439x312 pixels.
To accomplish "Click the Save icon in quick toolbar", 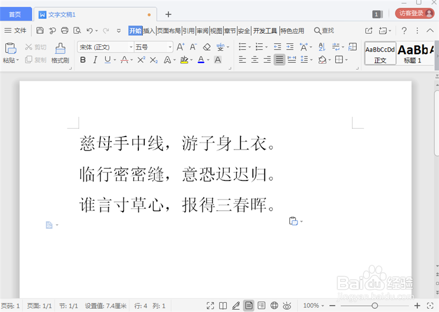I will (x=40, y=31).
